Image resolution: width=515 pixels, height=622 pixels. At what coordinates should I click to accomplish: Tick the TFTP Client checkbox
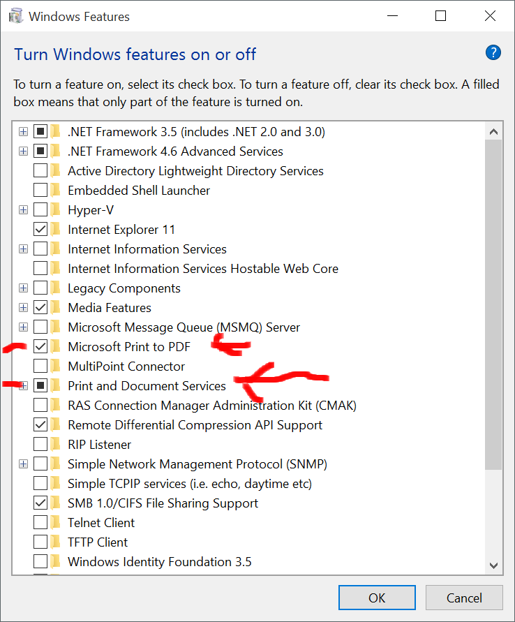coord(40,542)
